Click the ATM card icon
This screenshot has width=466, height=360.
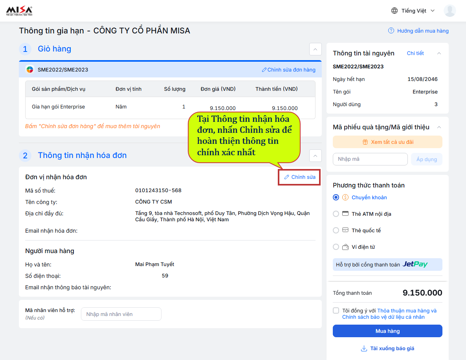345,213
